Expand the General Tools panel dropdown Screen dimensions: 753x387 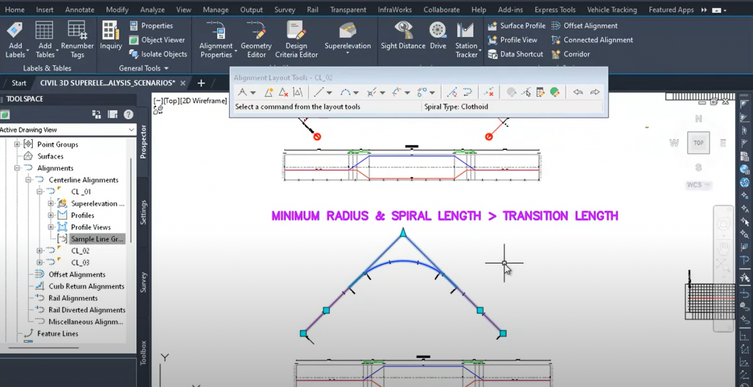[x=166, y=69]
